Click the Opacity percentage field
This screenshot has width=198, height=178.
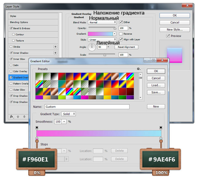123,28
